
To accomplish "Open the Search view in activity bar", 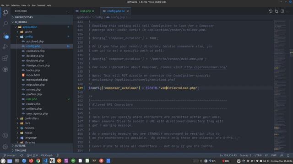I will tap(5, 24).
